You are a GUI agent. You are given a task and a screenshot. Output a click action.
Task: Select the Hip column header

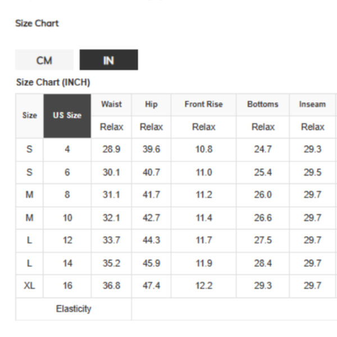coord(151,104)
